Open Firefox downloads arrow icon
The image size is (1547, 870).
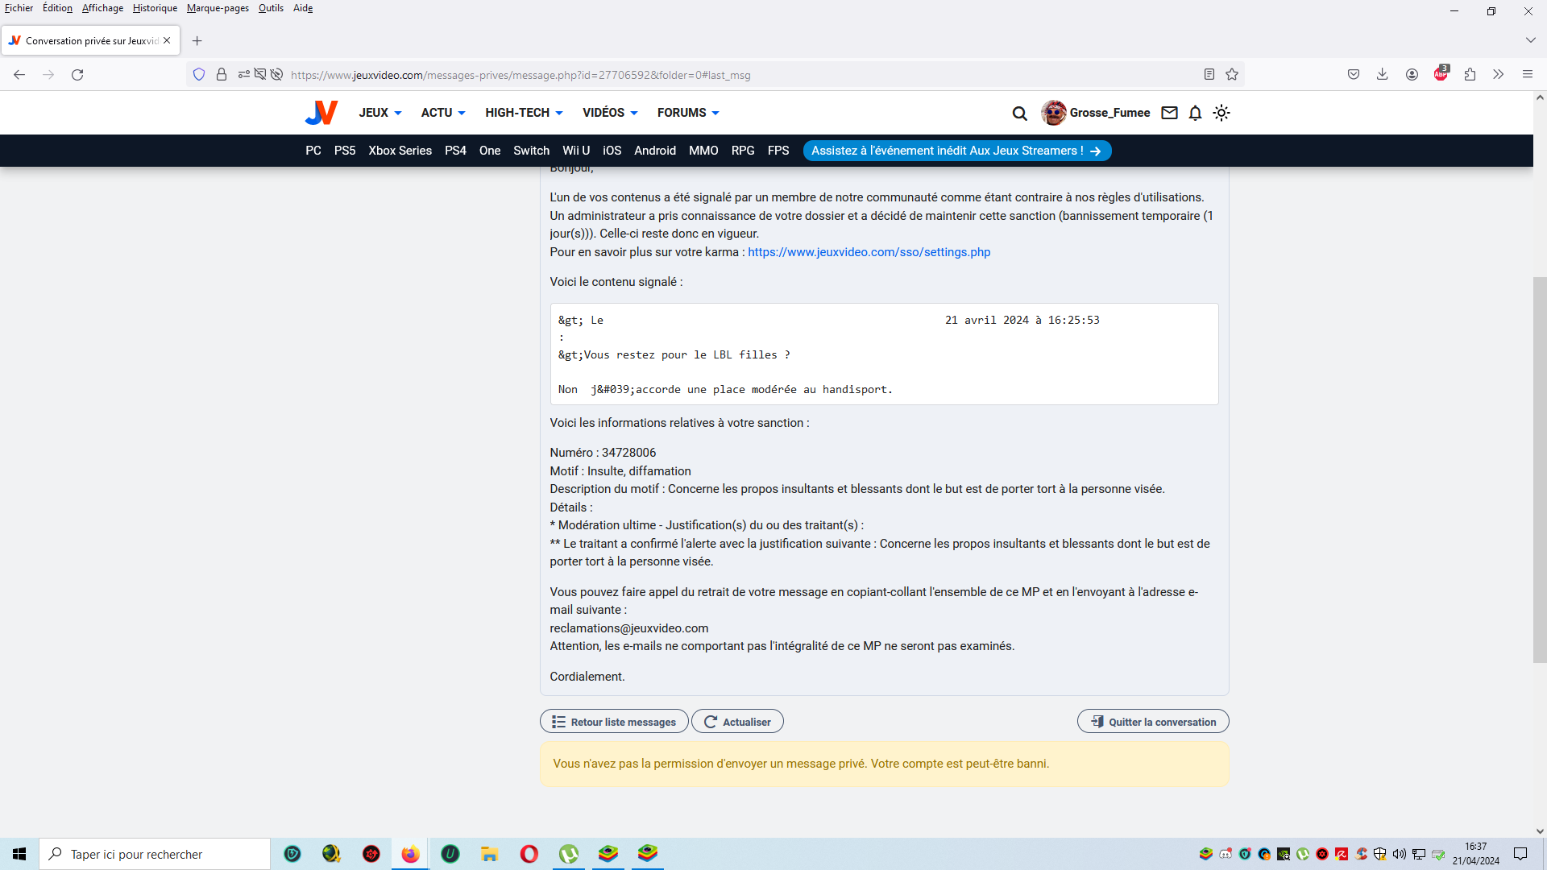(1382, 75)
